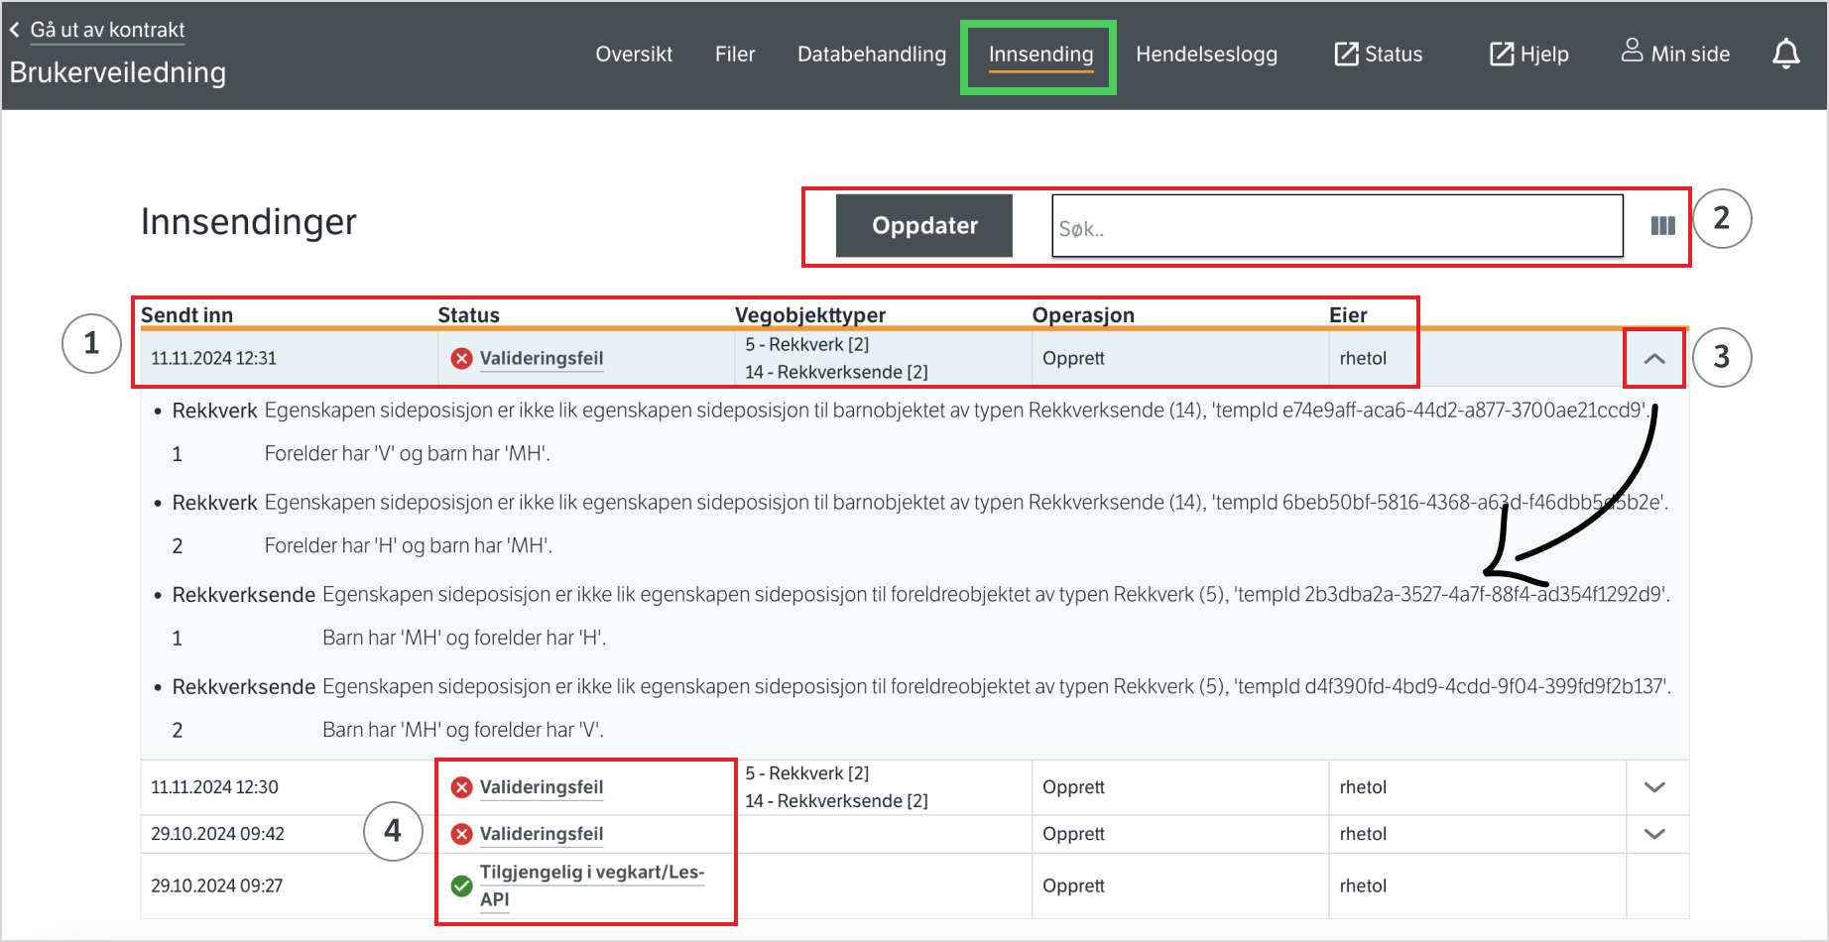Click the Min side user icon
The image size is (1829, 942).
[1632, 51]
